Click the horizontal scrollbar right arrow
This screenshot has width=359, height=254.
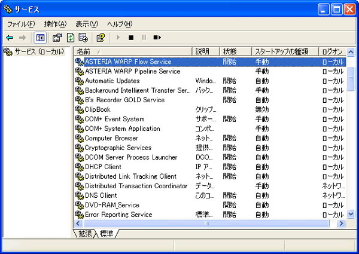point(341,224)
